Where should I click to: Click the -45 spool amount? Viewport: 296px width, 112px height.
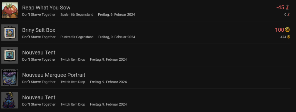(x=280, y=8)
